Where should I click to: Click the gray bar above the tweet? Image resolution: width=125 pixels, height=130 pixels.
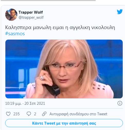coord(48,1)
